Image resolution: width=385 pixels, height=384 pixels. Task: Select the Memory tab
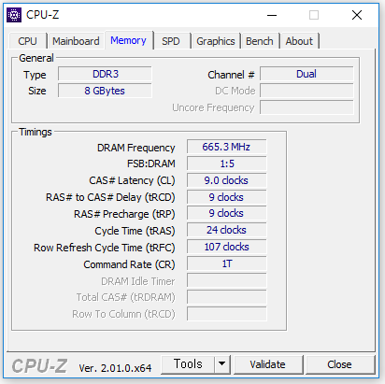coord(128,40)
